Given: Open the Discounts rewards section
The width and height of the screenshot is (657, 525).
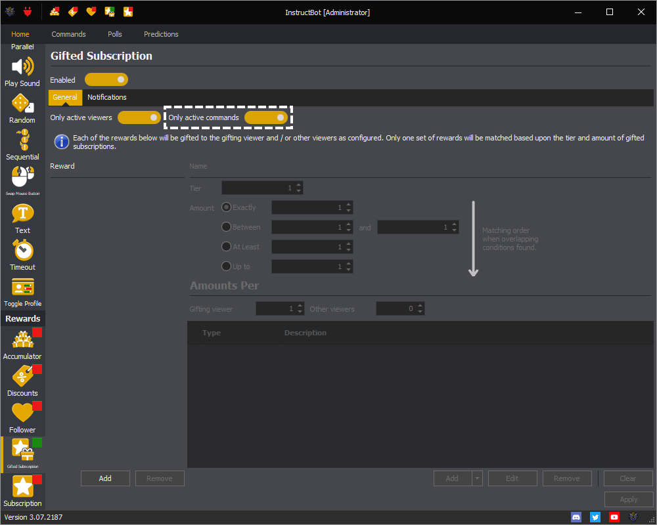Looking at the screenshot, I should [x=22, y=381].
